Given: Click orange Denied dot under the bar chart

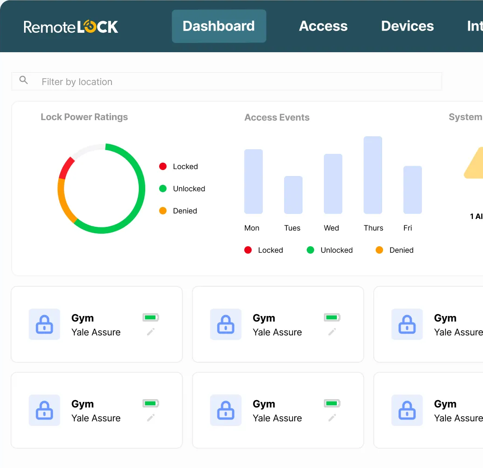Looking at the screenshot, I should click(x=379, y=250).
